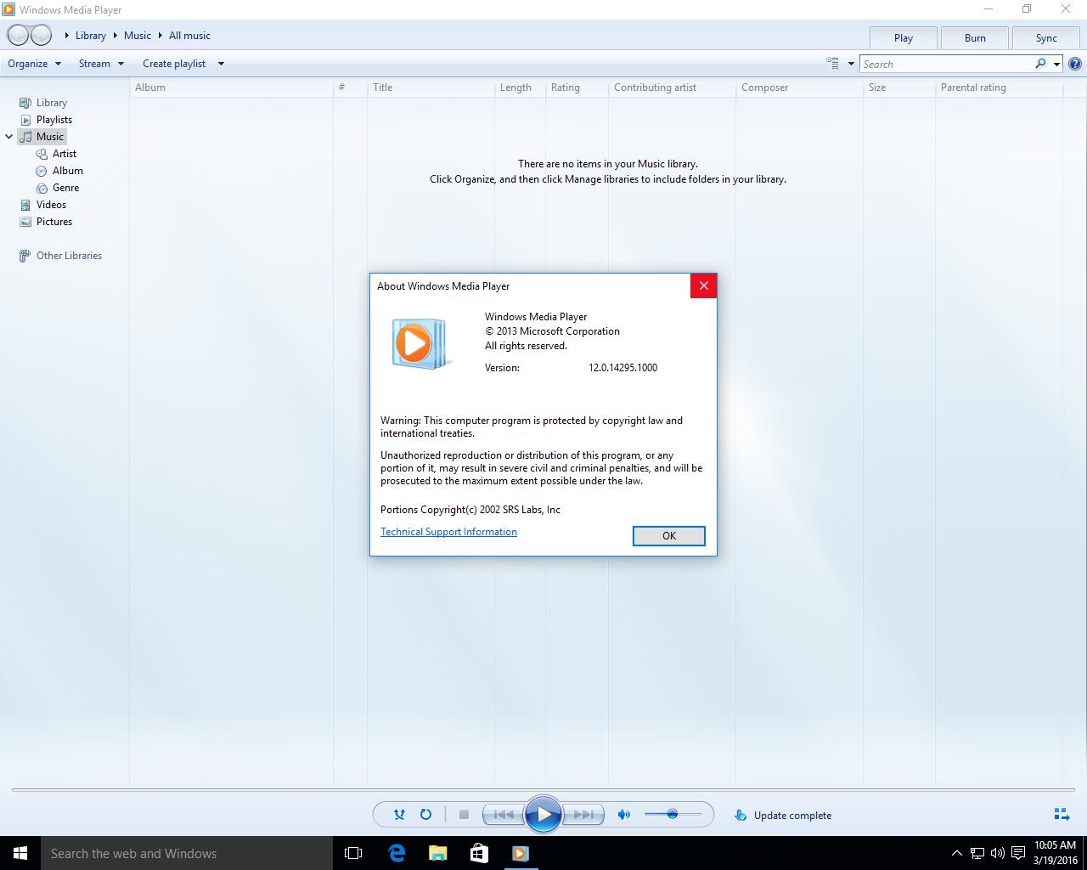This screenshot has width=1087, height=870.
Task: Click the View options icon
Action: click(x=832, y=63)
